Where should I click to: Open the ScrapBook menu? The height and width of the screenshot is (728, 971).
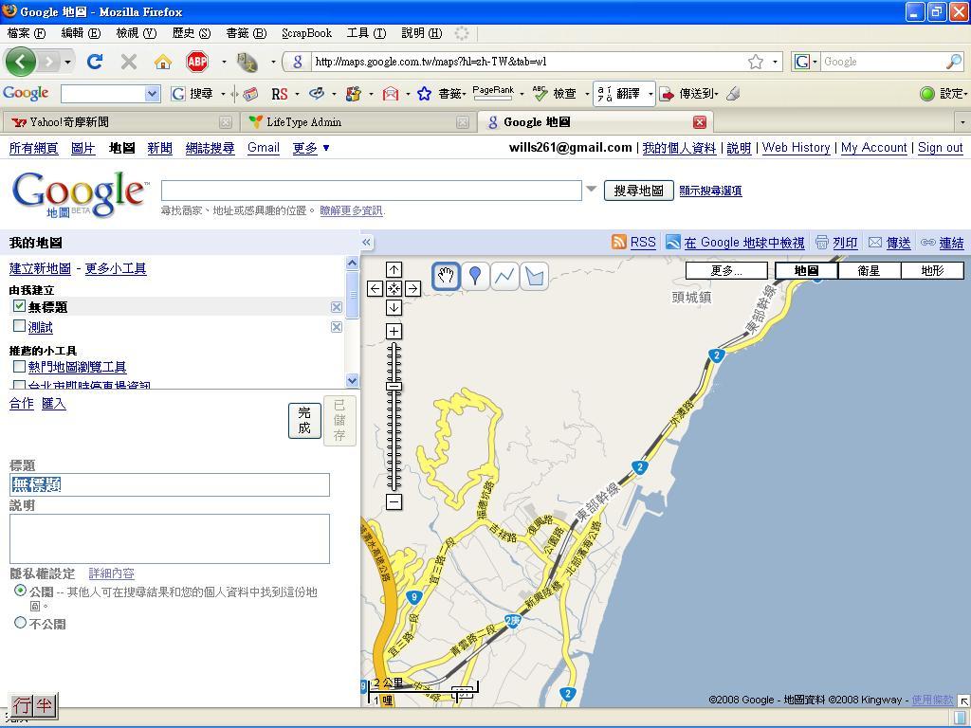pyautogui.click(x=306, y=33)
